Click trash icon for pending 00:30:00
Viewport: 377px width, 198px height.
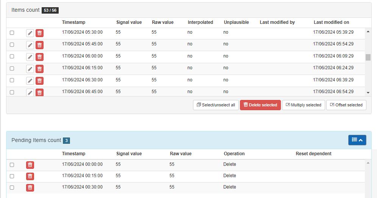(30, 187)
